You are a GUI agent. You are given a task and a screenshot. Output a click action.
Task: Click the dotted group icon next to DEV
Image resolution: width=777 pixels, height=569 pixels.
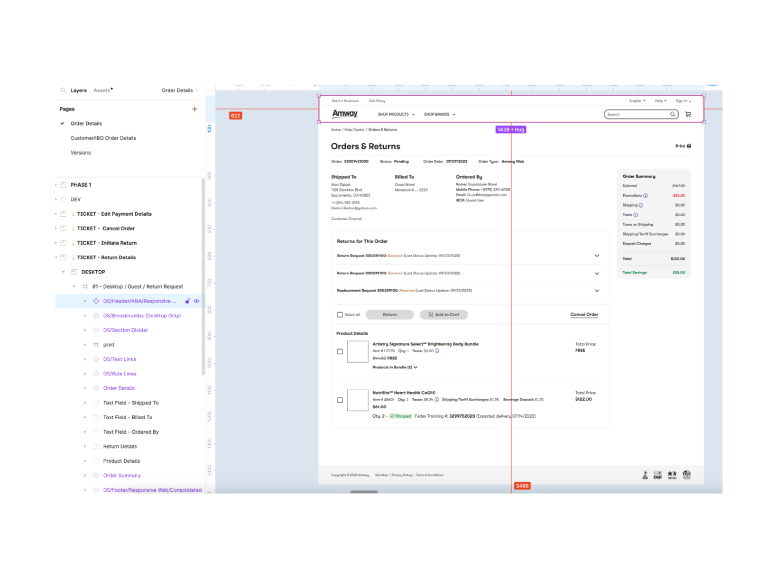click(x=63, y=200)
